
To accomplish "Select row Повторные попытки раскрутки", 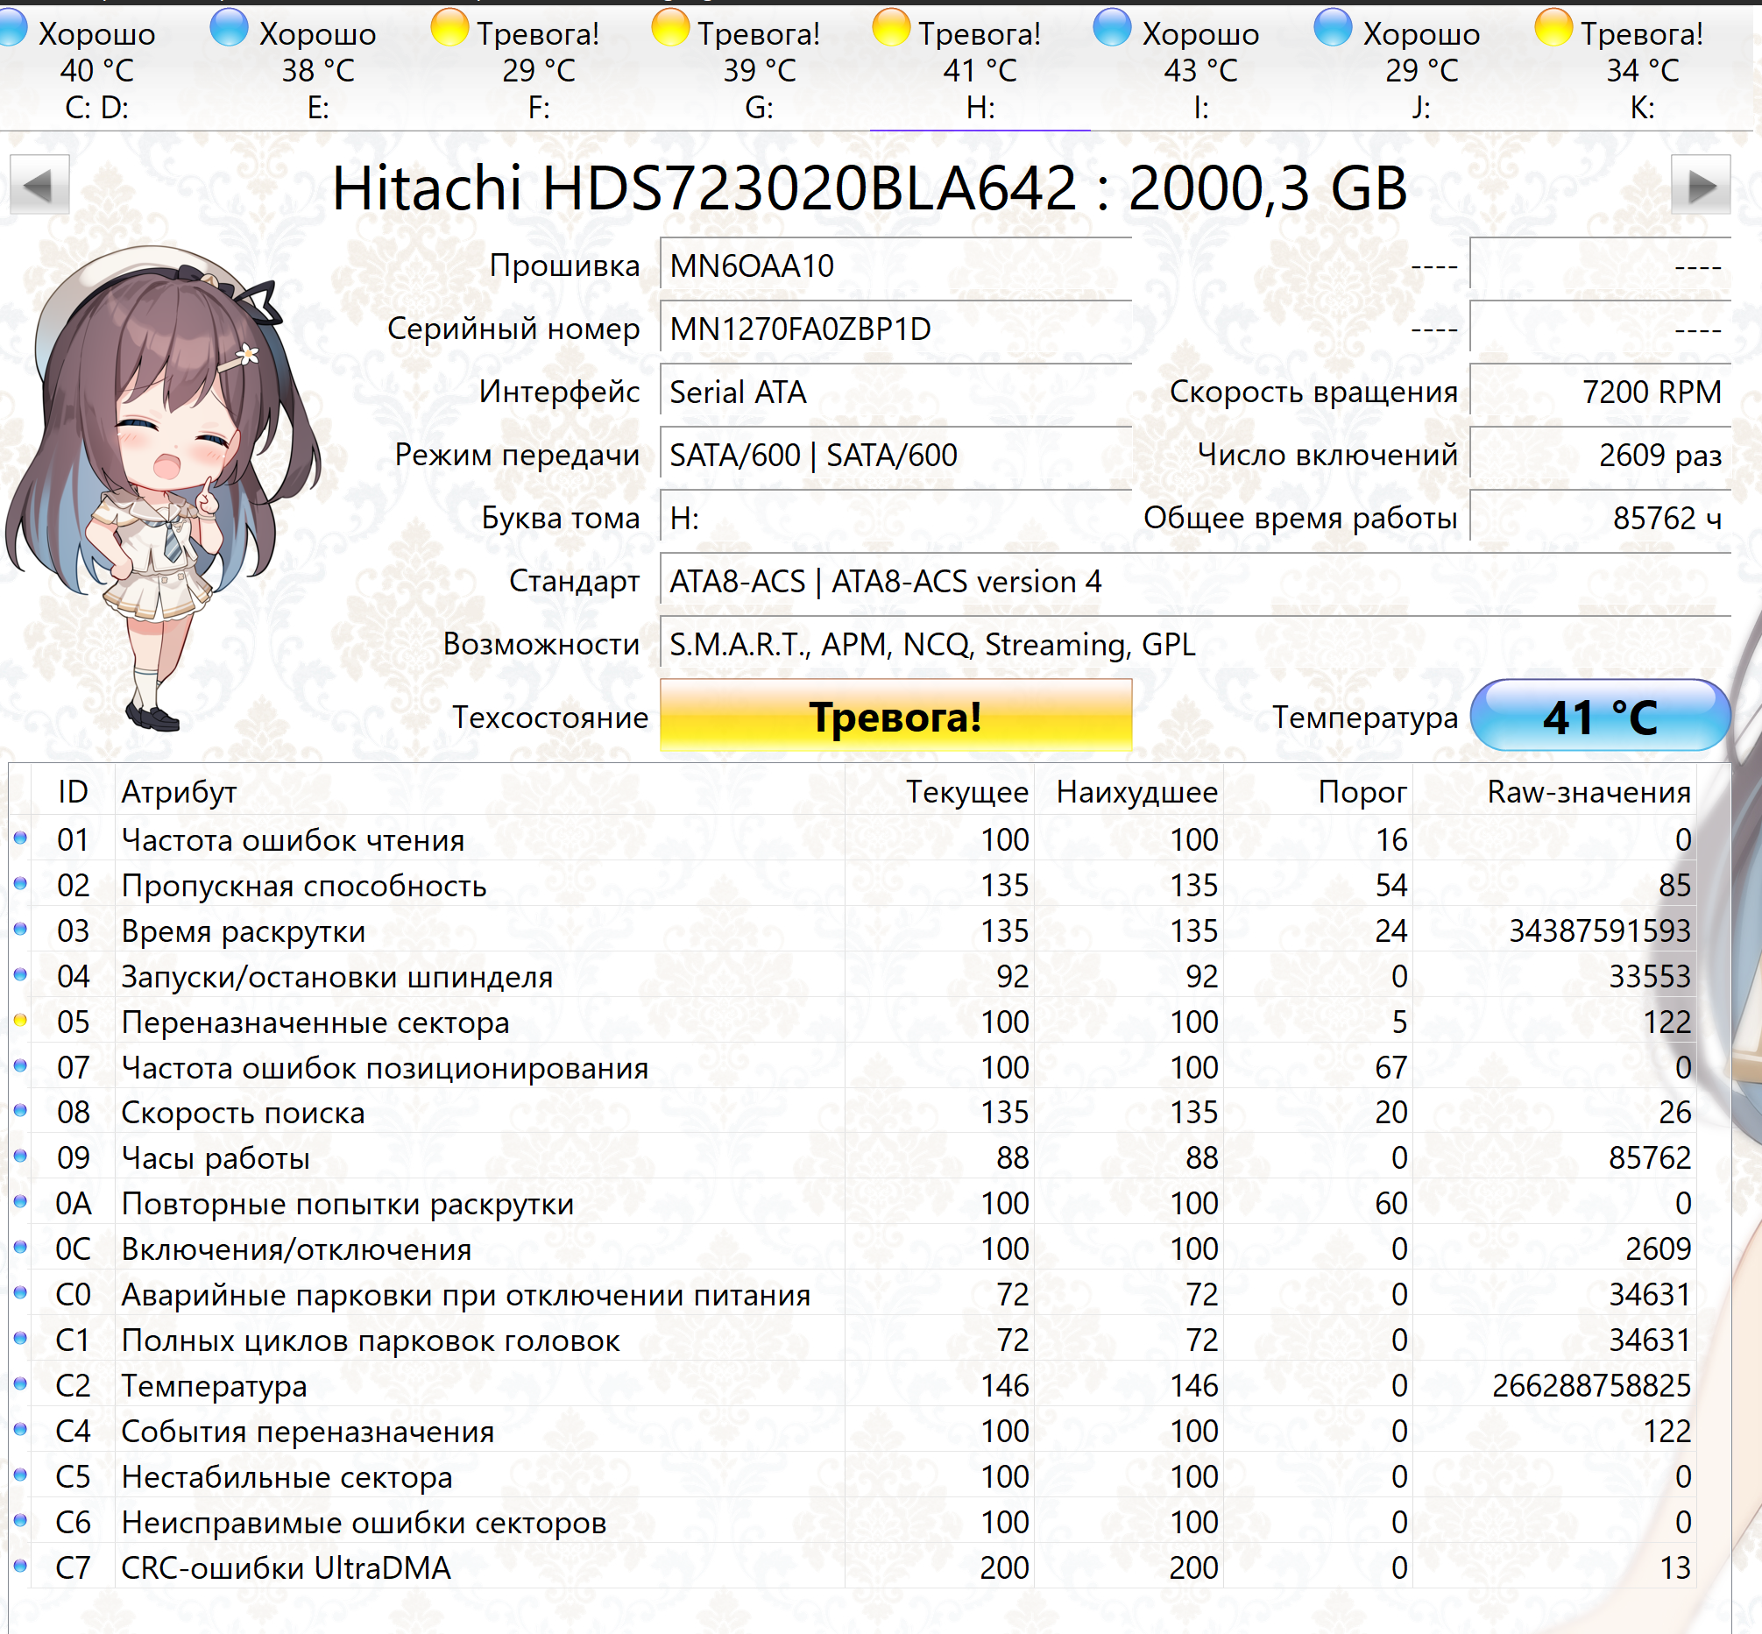I will pos(853,1203).
